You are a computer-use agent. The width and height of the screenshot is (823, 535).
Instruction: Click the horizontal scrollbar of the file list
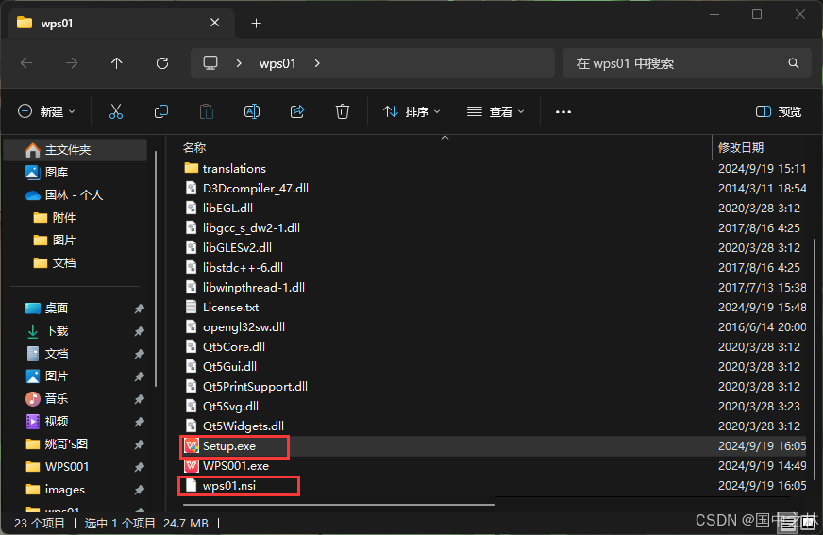coord(339,505)
